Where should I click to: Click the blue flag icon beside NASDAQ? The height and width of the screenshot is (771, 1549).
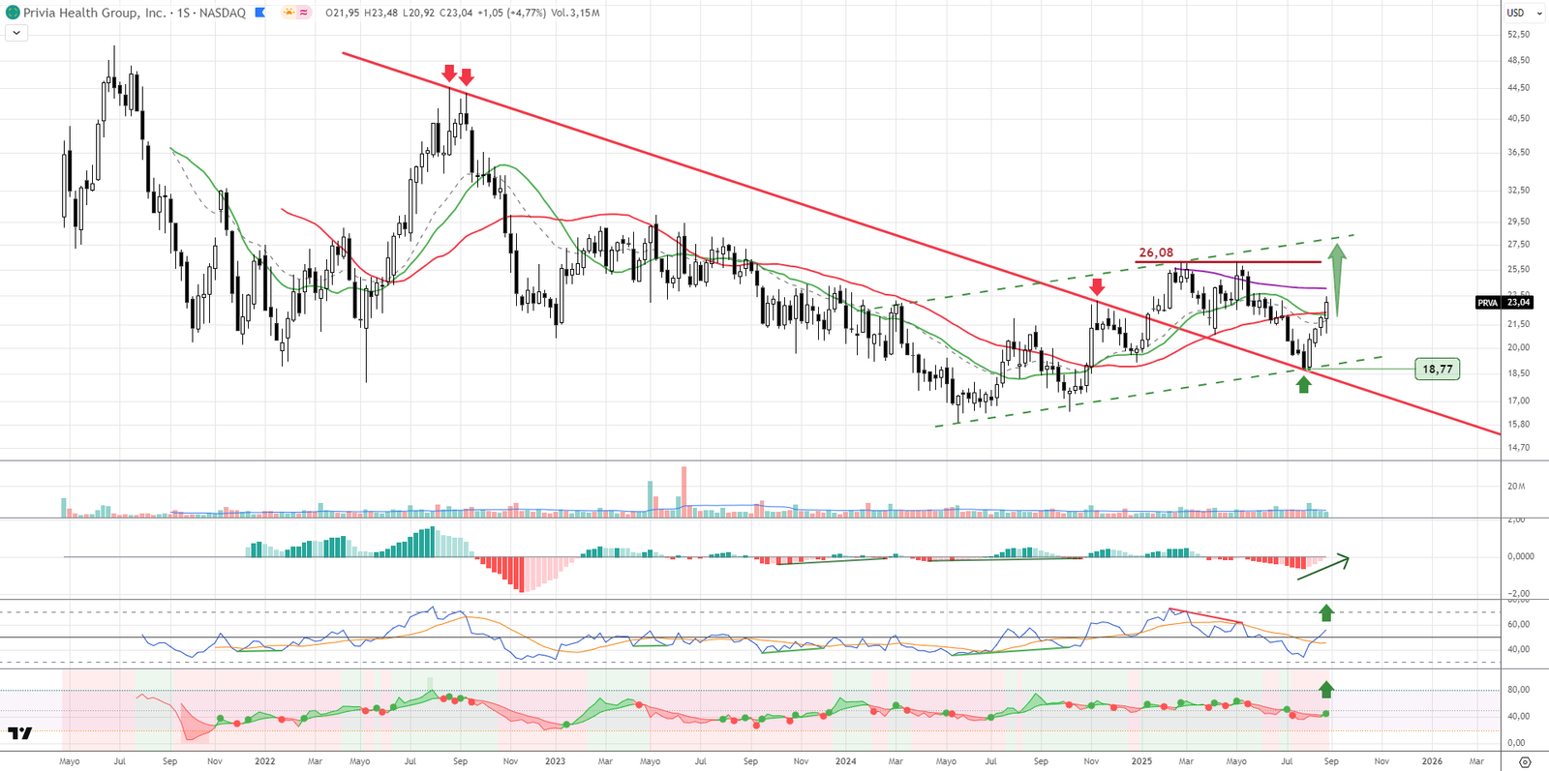(x=260, y=13)
